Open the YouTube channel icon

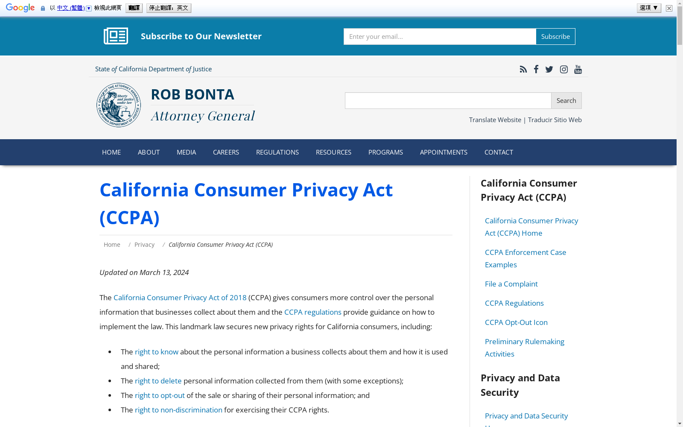point(578,69)
